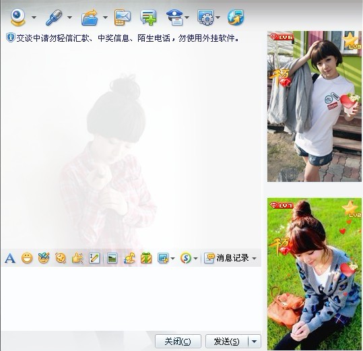The image size is (363, 351).
Task: Expand screen capture options dropdown arrow
Action: pos(172,258)
